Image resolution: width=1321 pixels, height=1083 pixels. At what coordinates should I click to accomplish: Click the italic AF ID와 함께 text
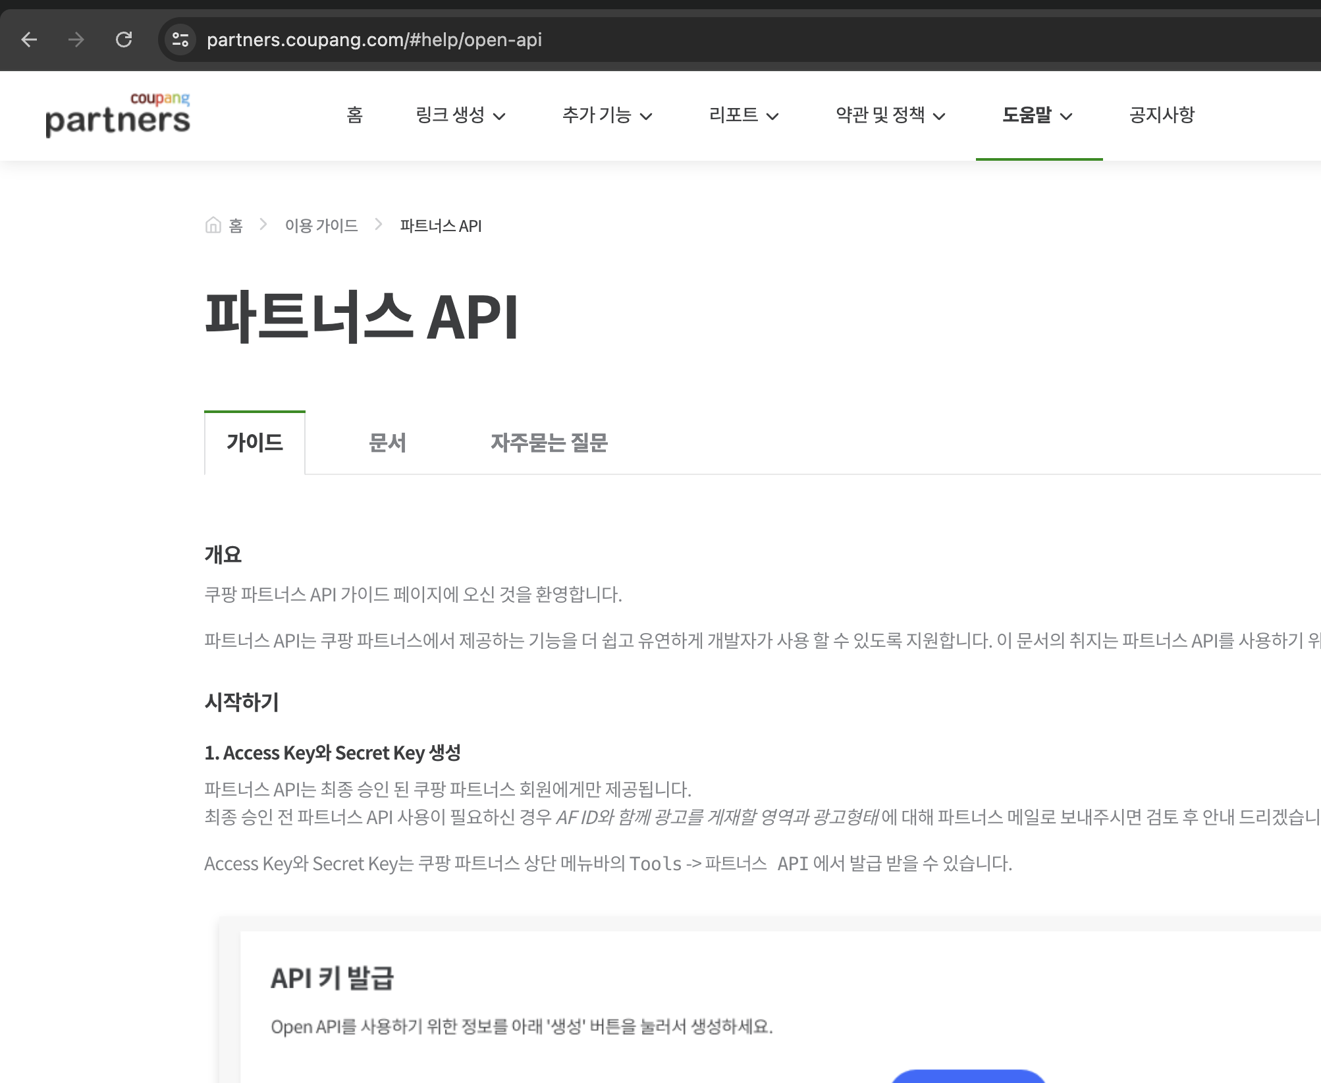pyautogui.click(x=717, y=818)
